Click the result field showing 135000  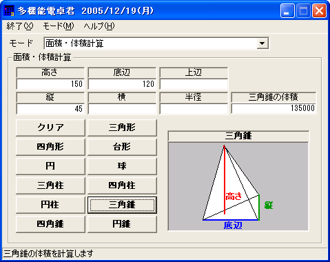pyautogui.click(x=274, y=108)
